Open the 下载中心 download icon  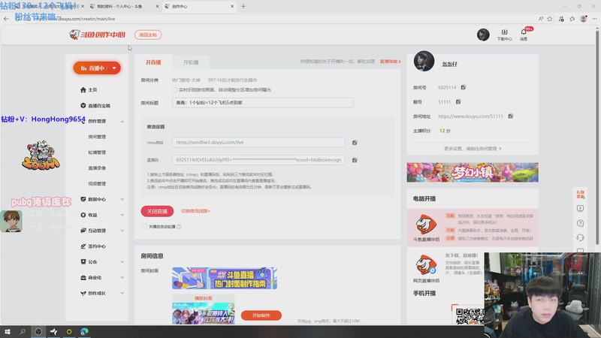click(504, 34)
